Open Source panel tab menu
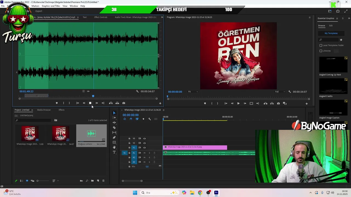 [x=78, y=17]
